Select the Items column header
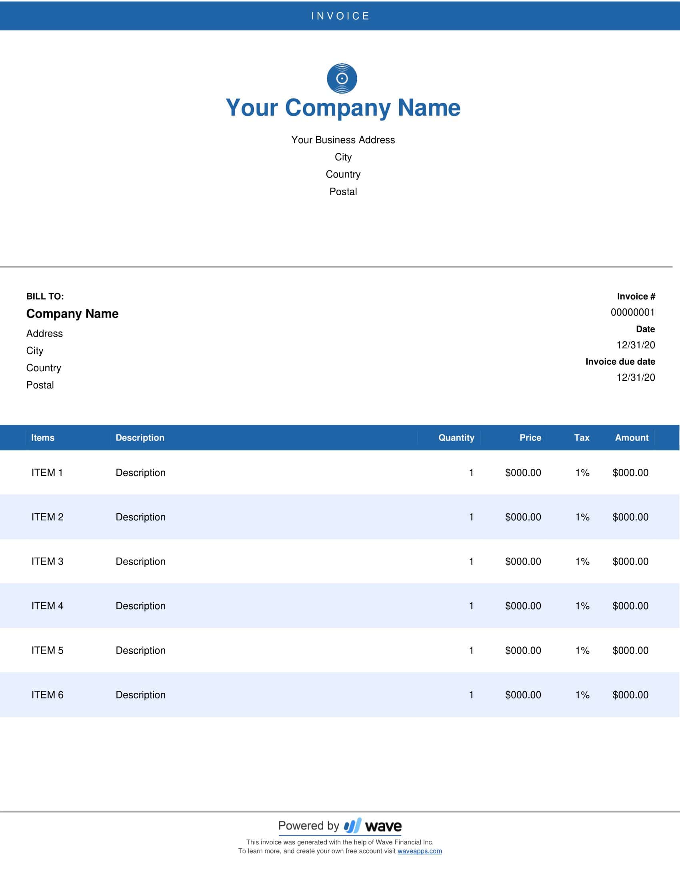Screen dimensions: 680x880 [43, 438]
